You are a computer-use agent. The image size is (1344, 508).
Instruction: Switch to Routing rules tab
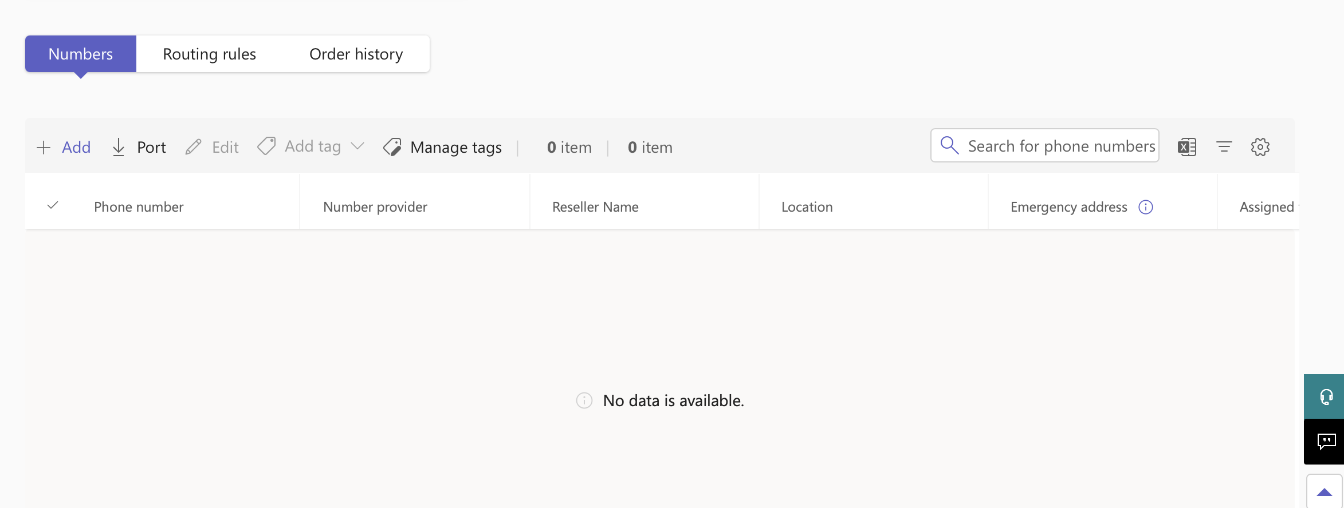point(209,54)
